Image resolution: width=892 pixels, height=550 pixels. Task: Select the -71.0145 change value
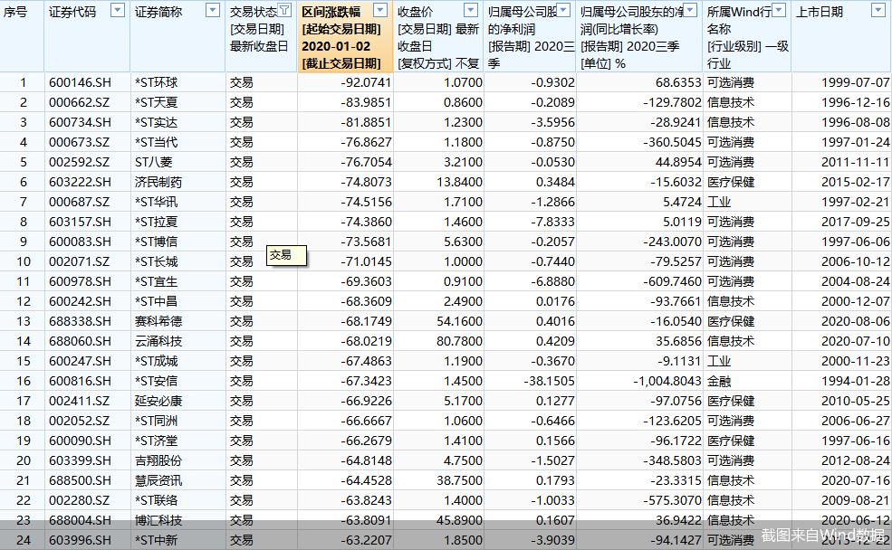coord(367,261)
